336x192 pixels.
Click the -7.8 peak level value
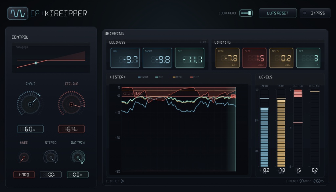click(x=281, y=171)
